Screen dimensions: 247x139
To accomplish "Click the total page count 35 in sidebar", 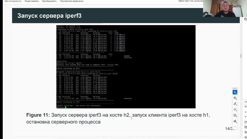I will coord(245,107).
